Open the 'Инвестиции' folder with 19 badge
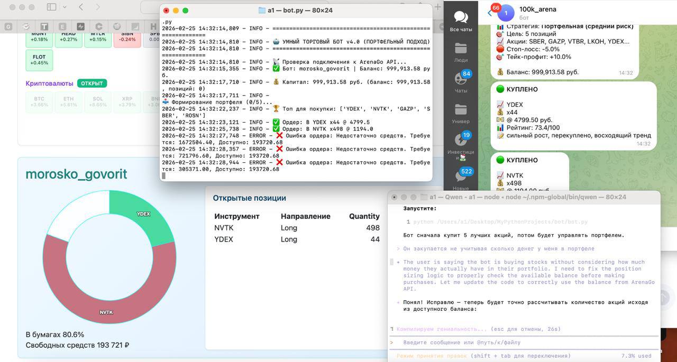Screen dimensions: 677x362 point(461,145)
